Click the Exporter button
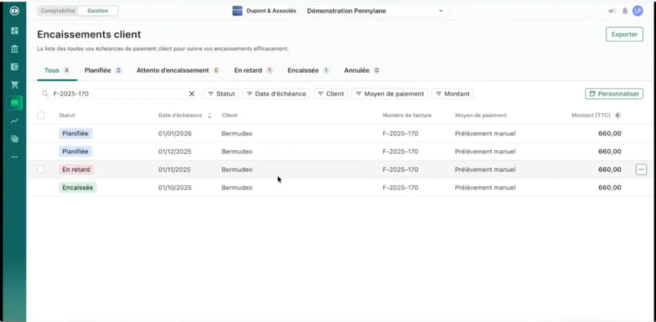Image resolution: width=656 pixels, height=322 pixels. [x=624, y=34]
